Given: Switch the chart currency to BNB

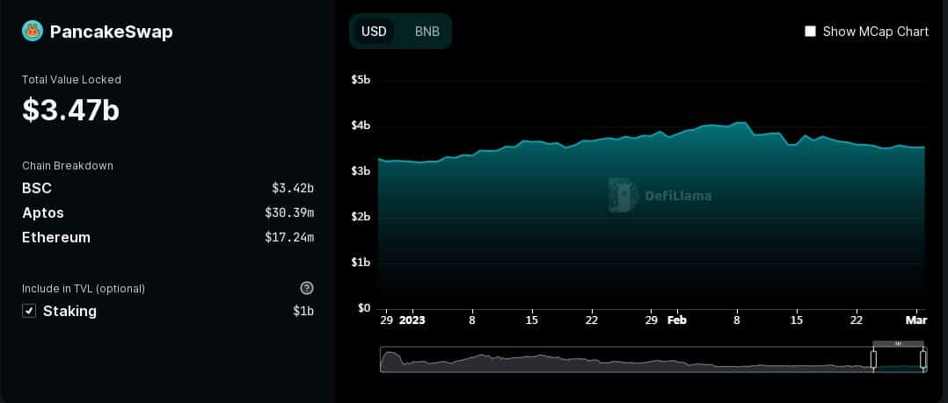Looking at the screenshot, I should pyautogui.click(x=427, y=32).
